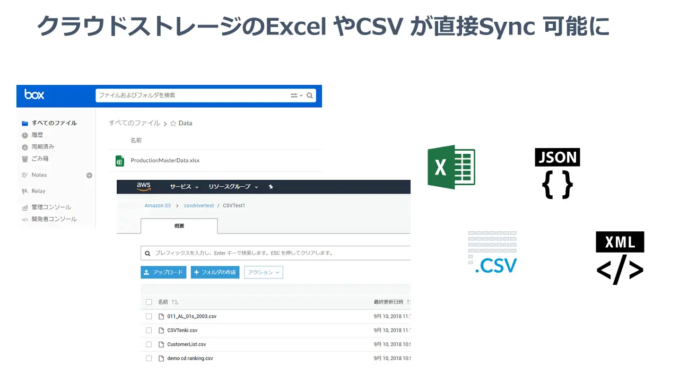Image resolution: width=679 pixels, height=382 pixels.
Task: Check the checkbox for CSVTenki.csv
Action: pos(149,330)
